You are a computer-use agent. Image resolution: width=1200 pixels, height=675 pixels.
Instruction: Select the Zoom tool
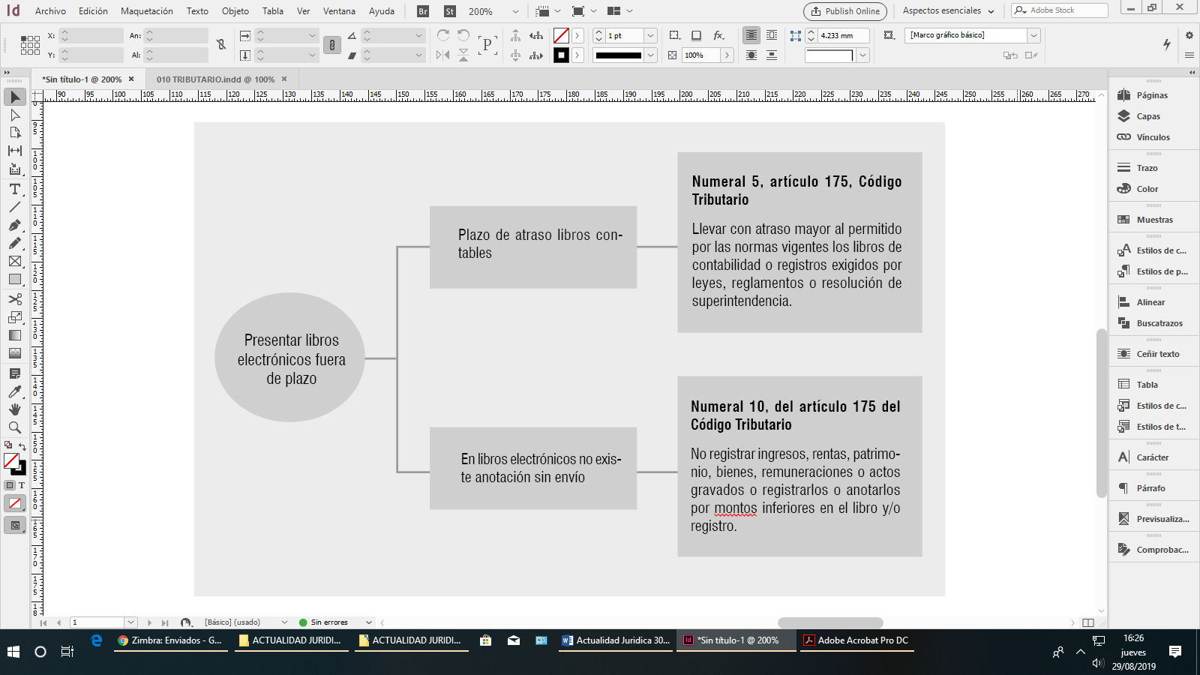[x=15, y=427]
